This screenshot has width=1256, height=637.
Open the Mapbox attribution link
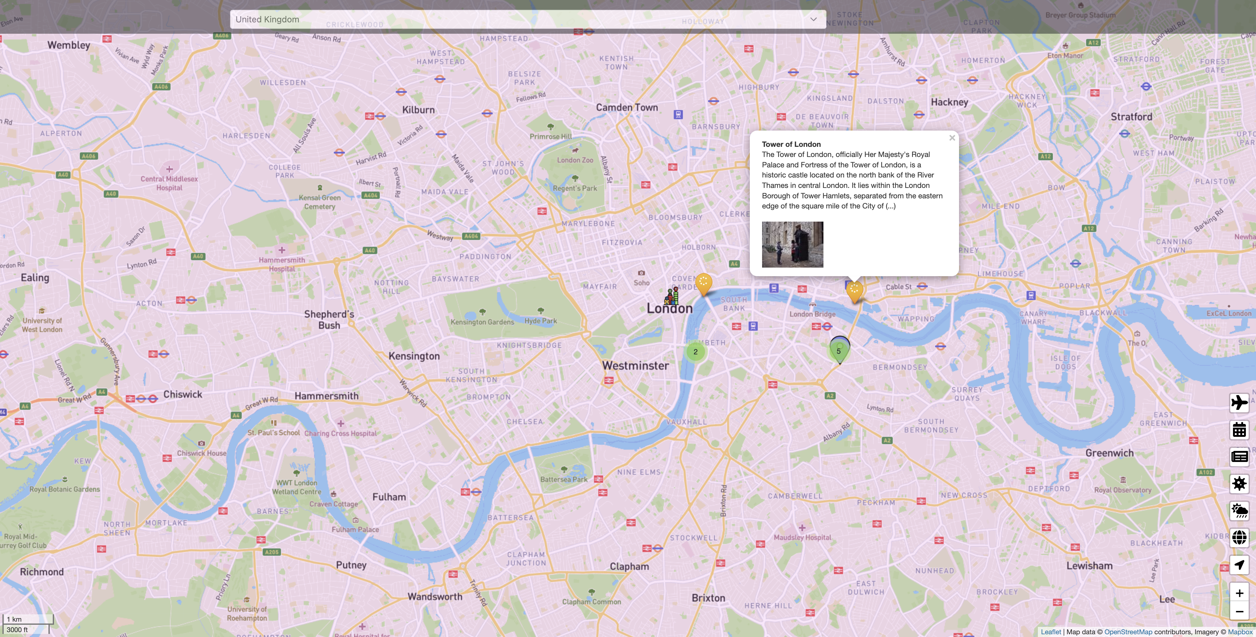pyautogui.click(x=1240, y=632)
